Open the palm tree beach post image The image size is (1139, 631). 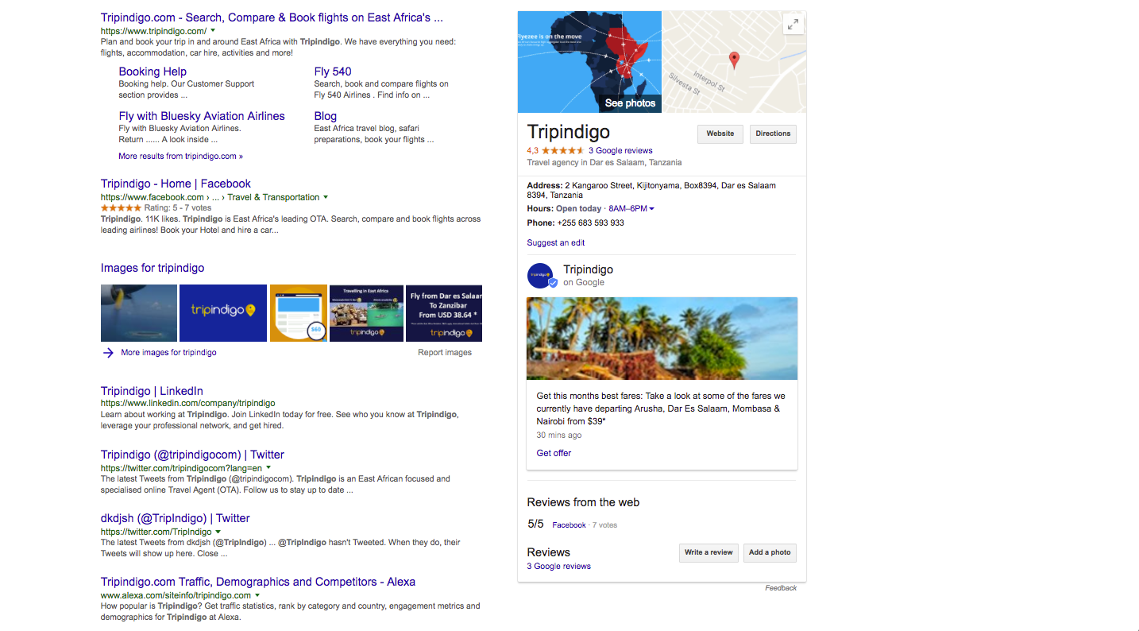(662, 339)
